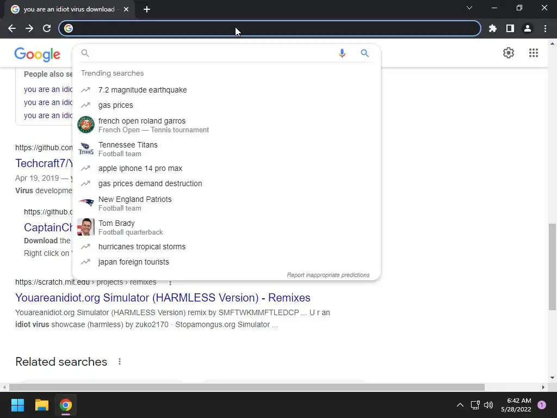Open the 'CaptainCh' GitHub result link

point(48,228)
